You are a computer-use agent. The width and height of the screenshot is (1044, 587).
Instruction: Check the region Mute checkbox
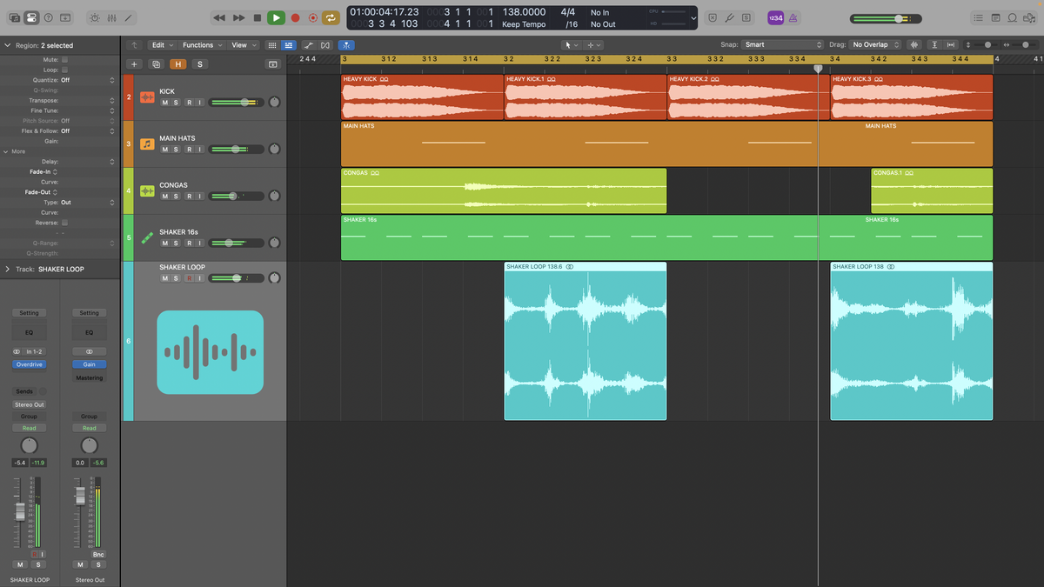click(x=65, y=60)
